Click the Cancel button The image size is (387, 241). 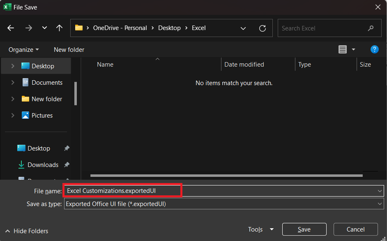(355, 229)
